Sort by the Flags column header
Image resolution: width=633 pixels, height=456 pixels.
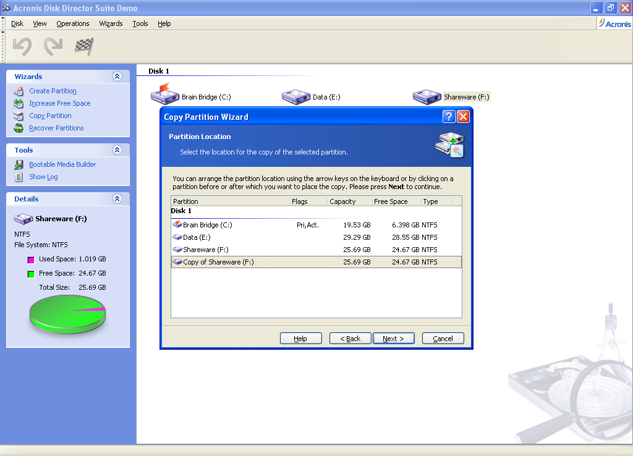click(x=309, y=201)
